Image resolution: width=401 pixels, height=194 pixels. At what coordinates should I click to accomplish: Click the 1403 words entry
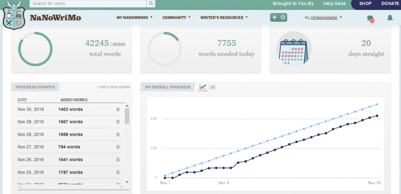70,109
